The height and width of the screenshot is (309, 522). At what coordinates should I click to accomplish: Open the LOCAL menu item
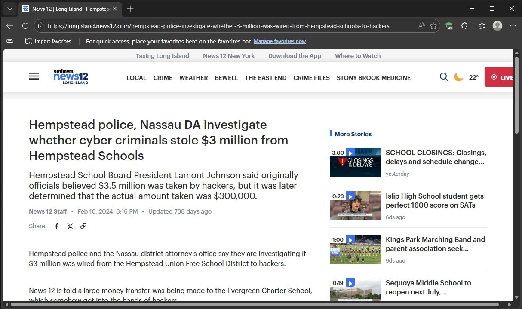(136, 78)
